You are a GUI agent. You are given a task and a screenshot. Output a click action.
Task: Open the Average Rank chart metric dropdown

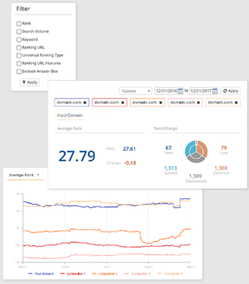[24, 175]
